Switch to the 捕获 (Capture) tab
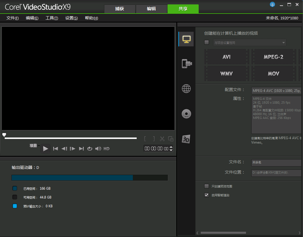Image resolution: width=303 pixels, height=237 pixels. [x=120, y=9]
